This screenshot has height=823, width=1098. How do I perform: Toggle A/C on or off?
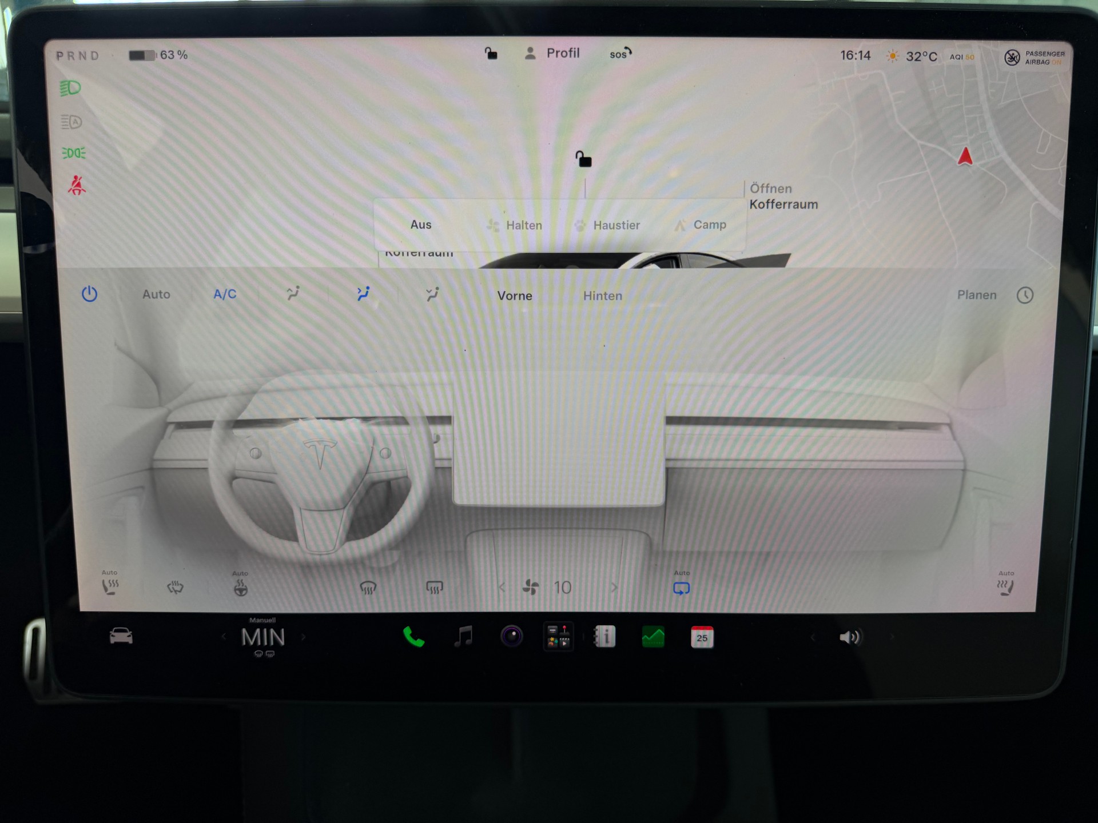(225, 294)
